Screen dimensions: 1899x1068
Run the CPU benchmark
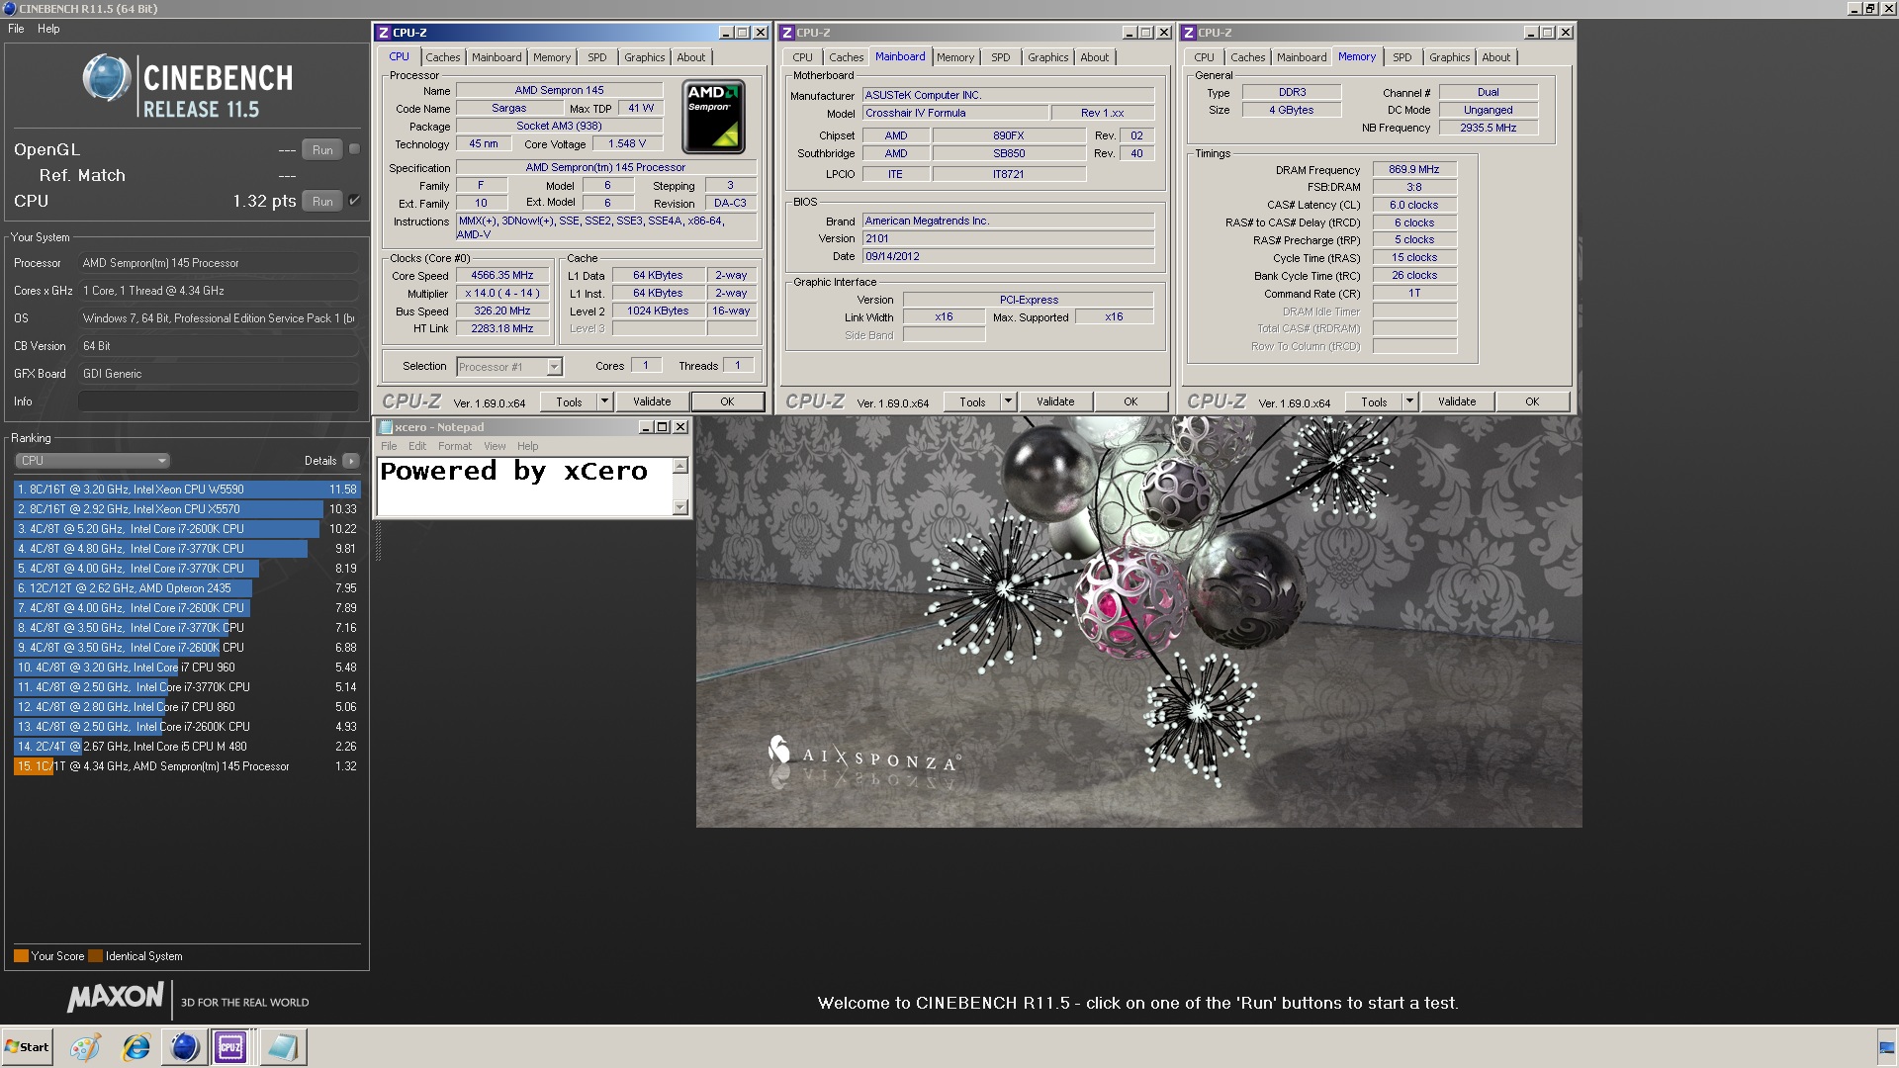tap(322, 202)
